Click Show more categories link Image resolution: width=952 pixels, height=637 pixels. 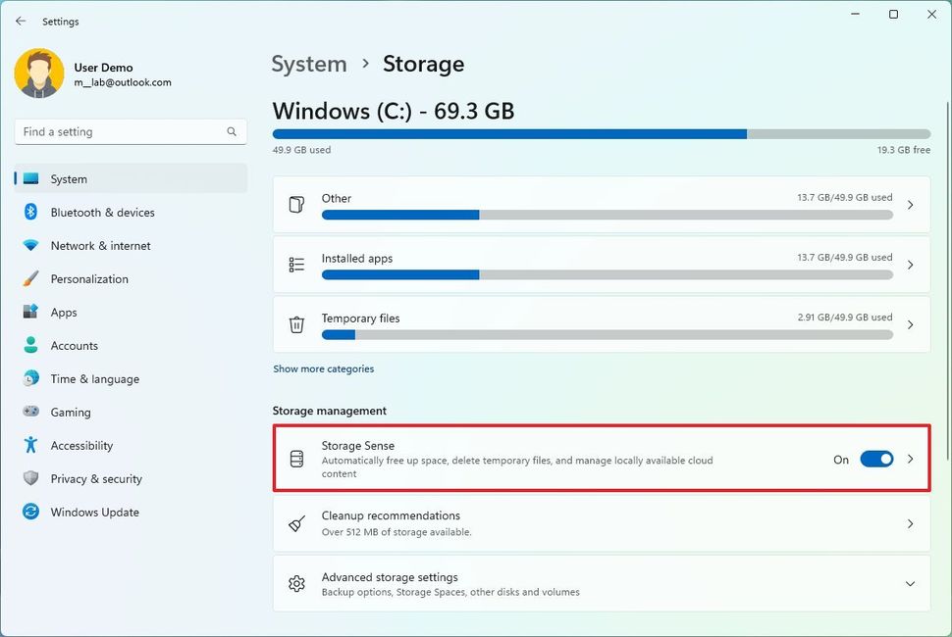tap(323, 369)
